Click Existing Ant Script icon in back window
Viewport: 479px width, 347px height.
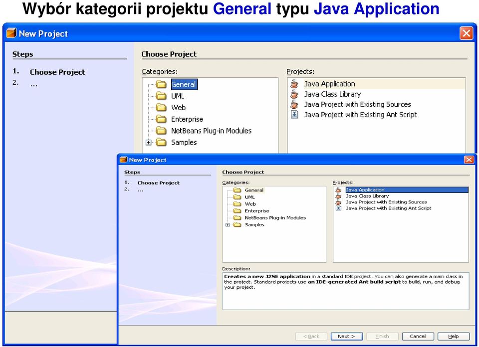click(x=294, y=115)
